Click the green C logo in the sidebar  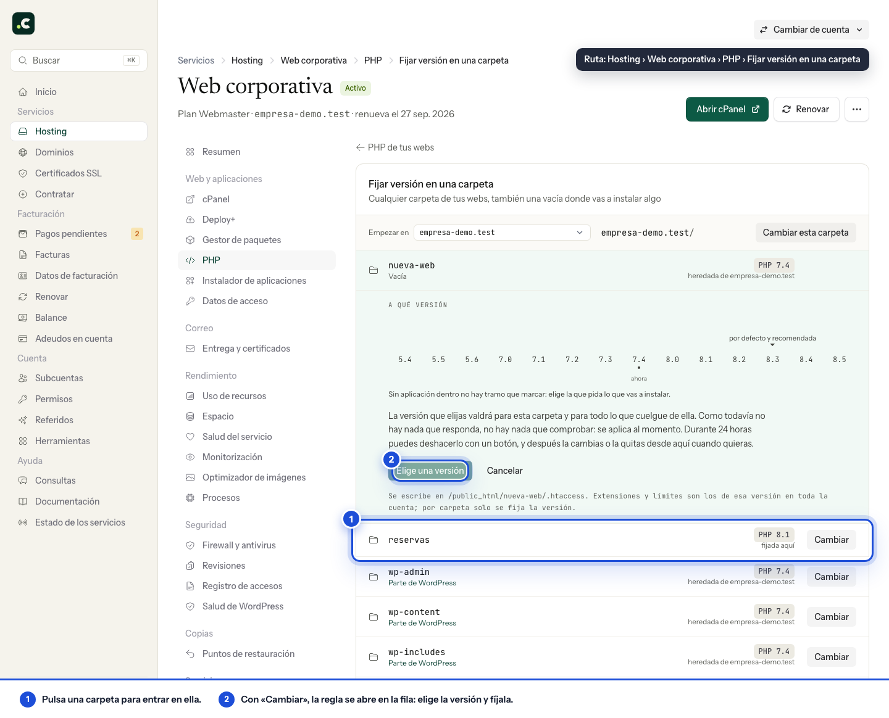(x=23, y=23)
